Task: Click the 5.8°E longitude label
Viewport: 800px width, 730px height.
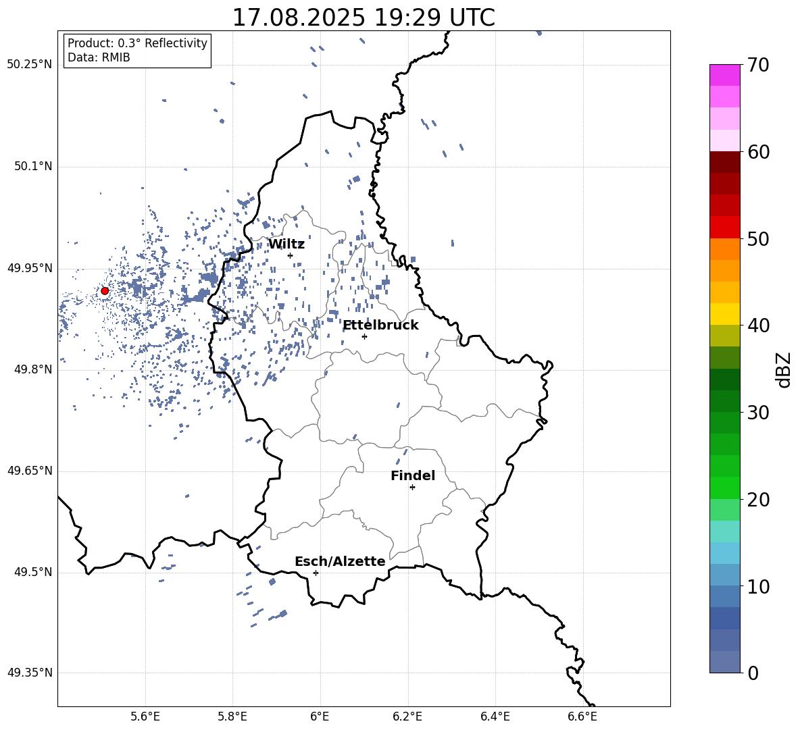Action: 232,716
